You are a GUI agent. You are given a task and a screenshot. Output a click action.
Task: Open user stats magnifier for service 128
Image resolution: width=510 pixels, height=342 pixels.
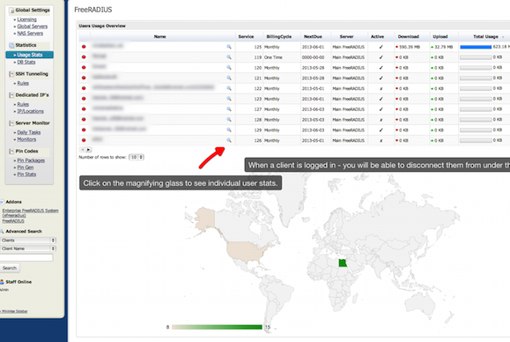229,119
